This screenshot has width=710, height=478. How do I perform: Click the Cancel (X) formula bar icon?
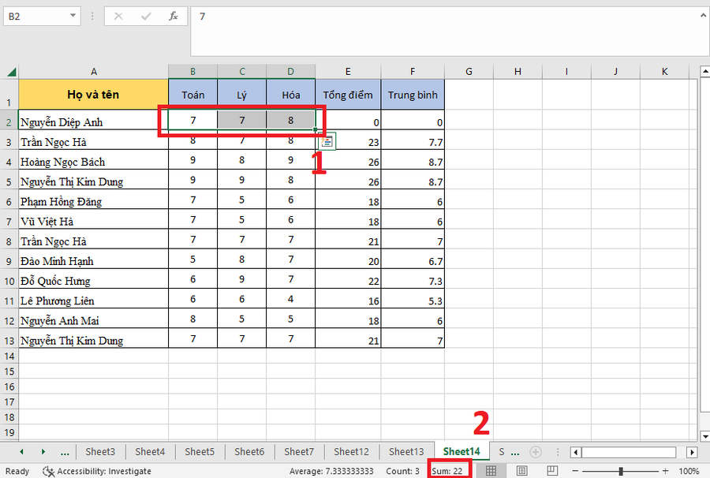[x=118, y=17]
